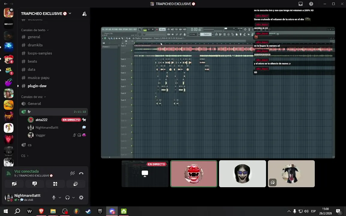Go back using the left arrow in title bar
This screenshot has height=216, width=346.
pos(5,4)
